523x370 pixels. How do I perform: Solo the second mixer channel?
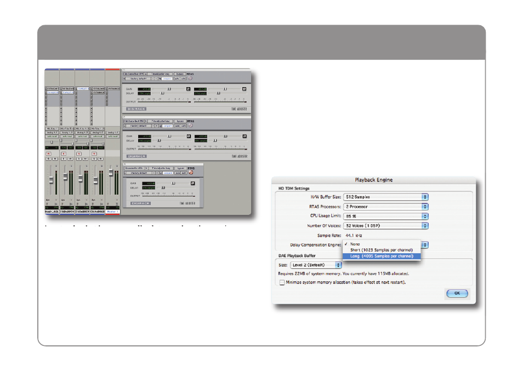click(x=64, y=159)
